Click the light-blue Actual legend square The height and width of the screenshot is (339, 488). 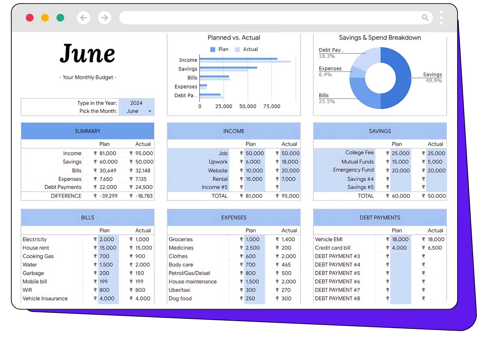coord(237,50)
